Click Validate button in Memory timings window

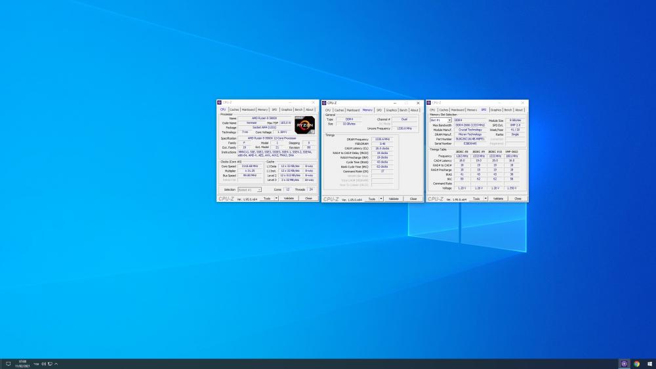(x=394, y=199)
